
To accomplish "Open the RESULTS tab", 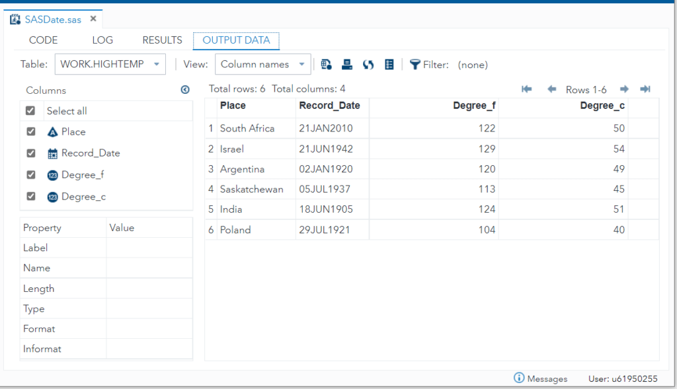I will pos(162,40).
